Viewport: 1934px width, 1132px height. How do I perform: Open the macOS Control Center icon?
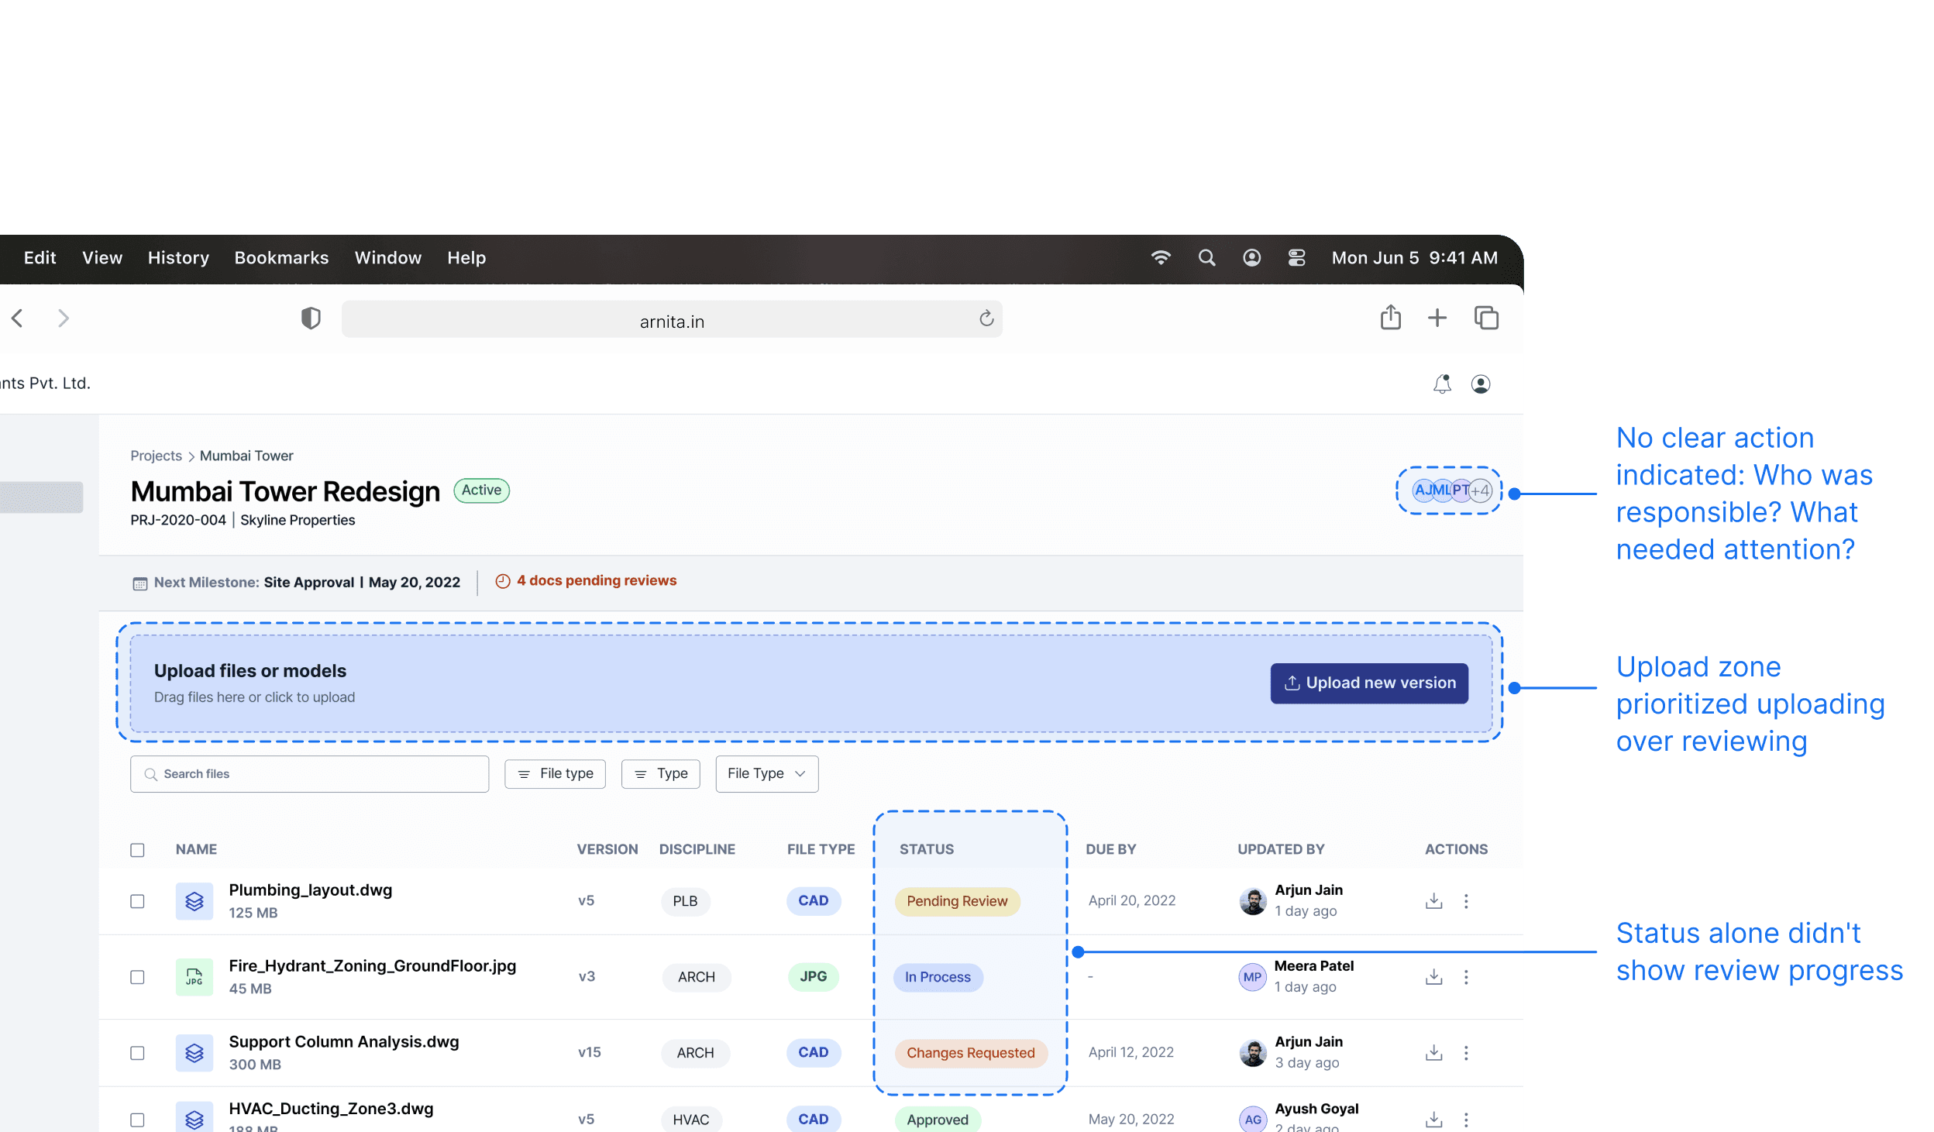tap(1296, 258)
